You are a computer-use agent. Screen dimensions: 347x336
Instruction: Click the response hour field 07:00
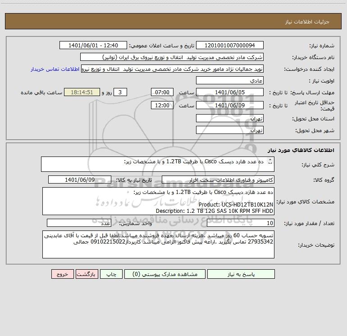162,92
